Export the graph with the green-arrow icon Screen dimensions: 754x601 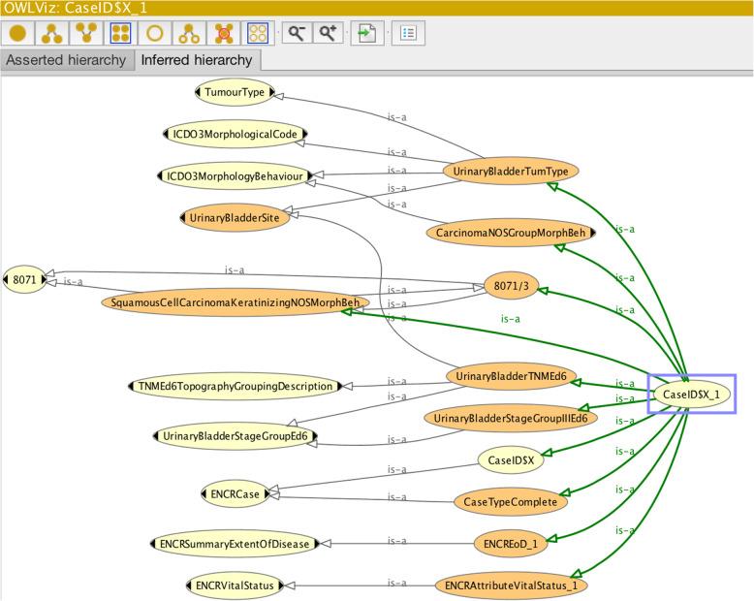(x=365, y=32)
